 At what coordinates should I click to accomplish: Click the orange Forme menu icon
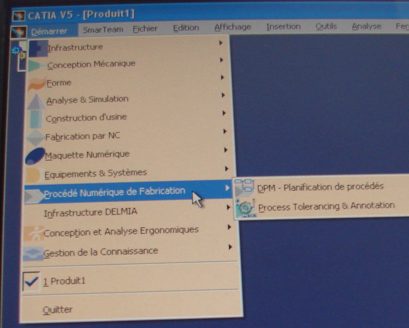(x=36, y=84)
